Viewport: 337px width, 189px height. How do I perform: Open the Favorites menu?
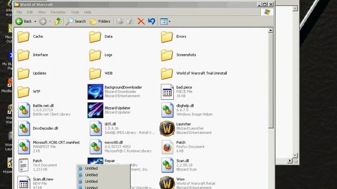click(58, 12)
